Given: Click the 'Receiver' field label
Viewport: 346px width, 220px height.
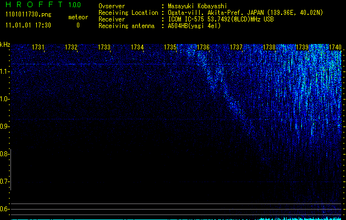Looking at the screenshot, I should click(112, 19).
